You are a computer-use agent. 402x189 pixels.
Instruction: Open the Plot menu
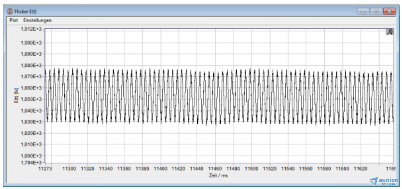(x=14, y=20)
